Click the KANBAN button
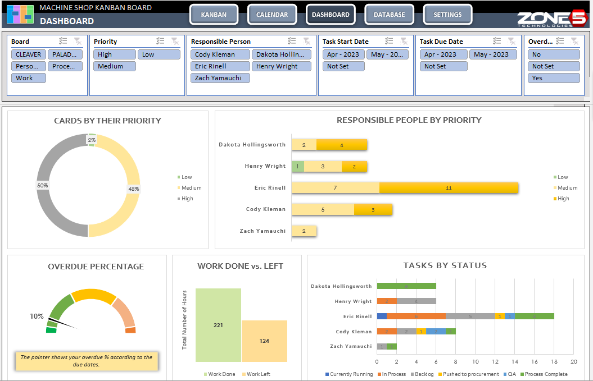Viewport: 593px width, 381px height. click(x=214, y=15)
